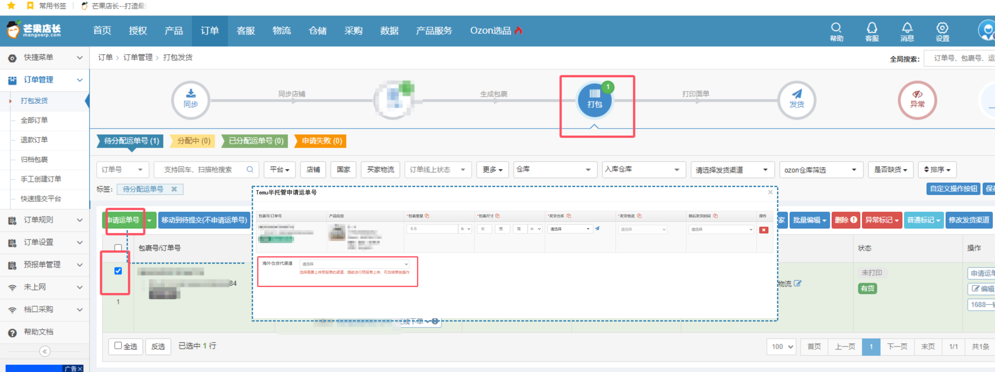Open 全部订单 in the sidebar
Image resolution: width=995 pixels, height=372 pixels.
(x=34, y=120)
